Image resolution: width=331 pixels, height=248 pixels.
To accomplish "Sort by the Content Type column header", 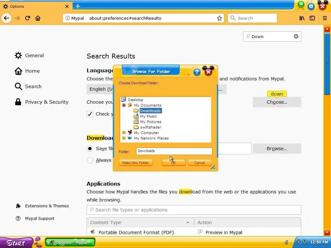I will [140, 222].
